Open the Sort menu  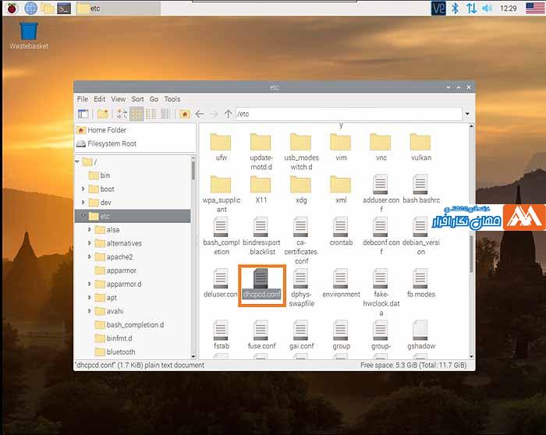tap(137, 99)
